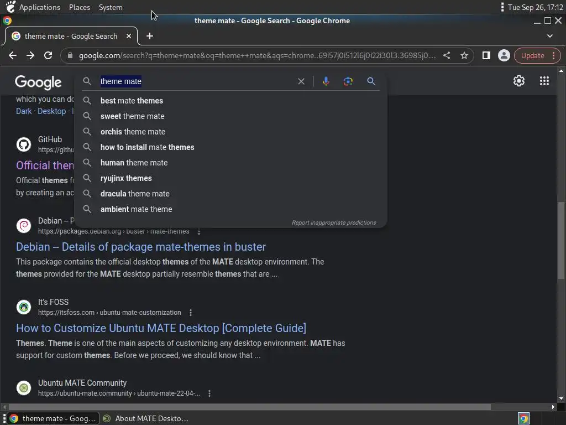The image size is (566, 425).
Task: Choose 'how to install mate themes' suggestion
Action: point(231,147)
